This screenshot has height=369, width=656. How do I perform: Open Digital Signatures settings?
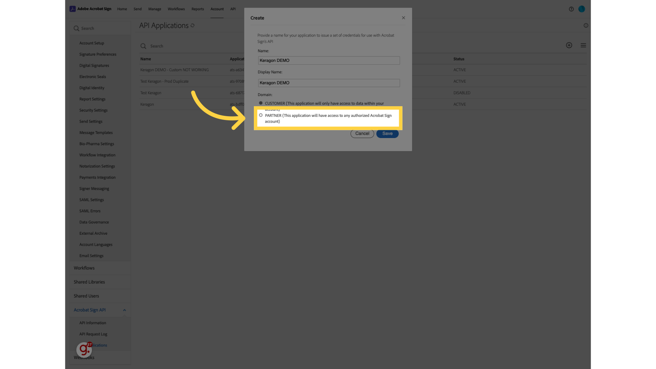94,66
